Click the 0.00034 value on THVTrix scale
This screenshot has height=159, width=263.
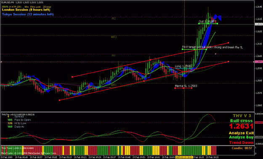[259, 114]
